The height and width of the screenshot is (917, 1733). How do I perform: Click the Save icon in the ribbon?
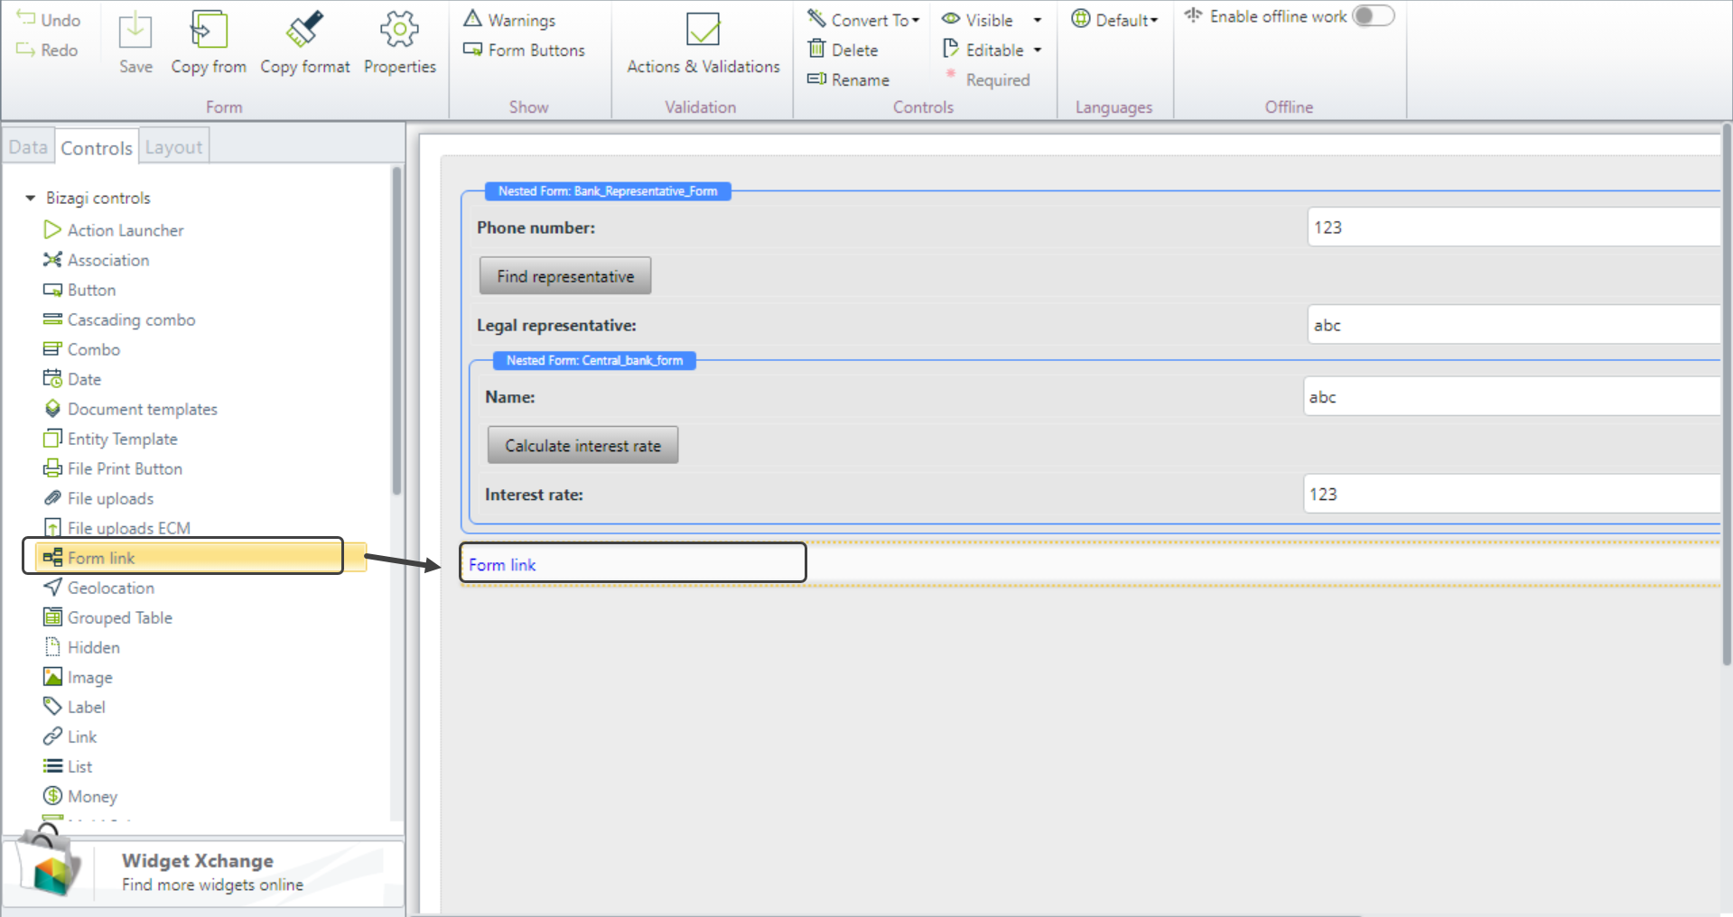(x=135, y=31)
